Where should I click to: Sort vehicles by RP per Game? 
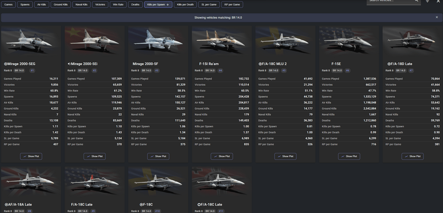click(232, 4)
